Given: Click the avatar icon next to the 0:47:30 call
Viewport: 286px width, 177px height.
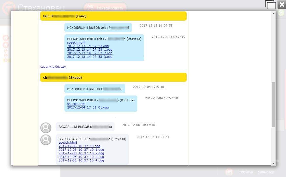Looking at the screenshot, I should pyautogui.click(x=46, y=140).
